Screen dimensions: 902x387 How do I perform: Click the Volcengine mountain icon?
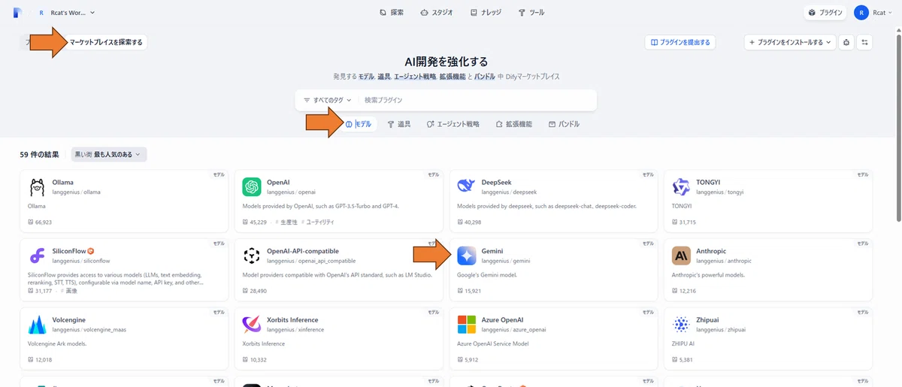(37, 325)
